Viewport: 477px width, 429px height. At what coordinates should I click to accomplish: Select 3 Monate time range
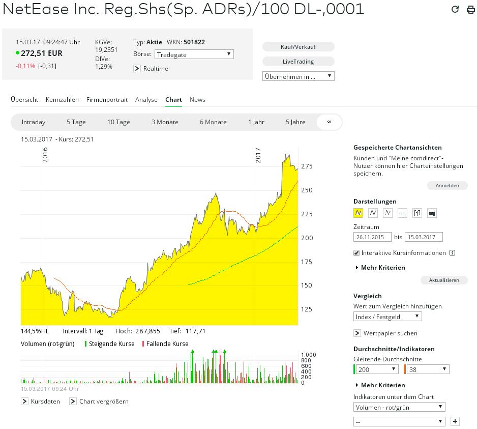point(165,122)
